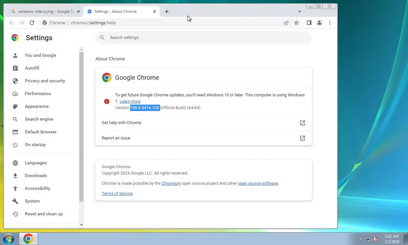Show hidden tray icons arrow
Viewport: 408px width, 245px height.
tap(361, 239)
